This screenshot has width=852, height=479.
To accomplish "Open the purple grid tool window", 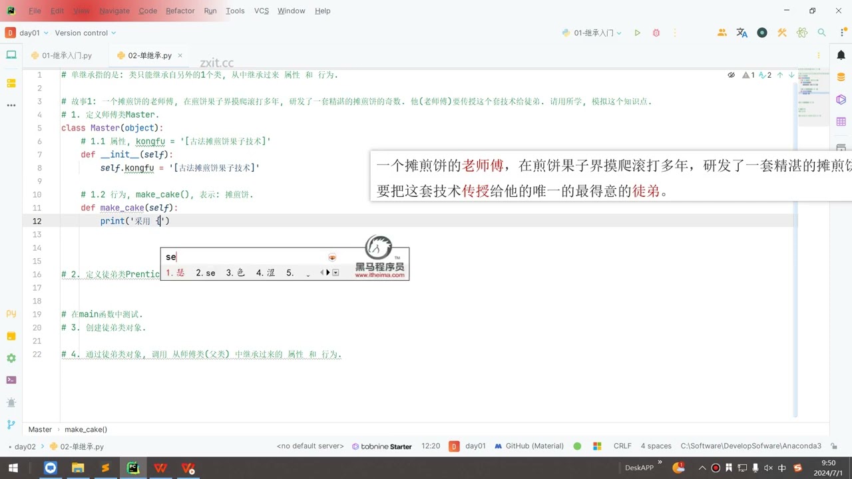I will [841, 122].
